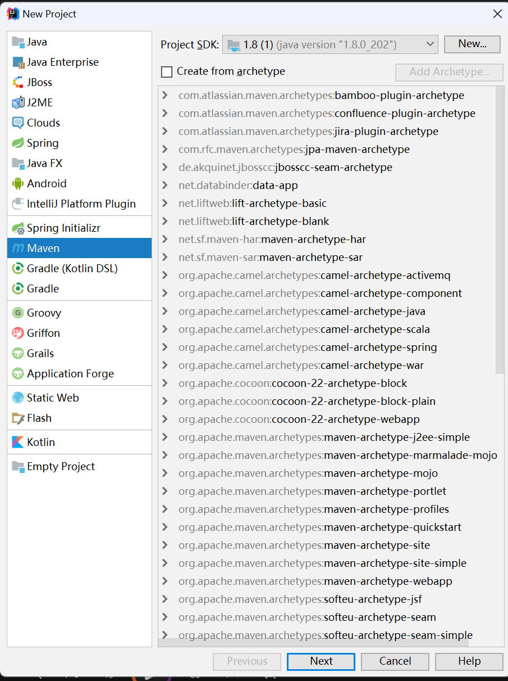Close the New Project dialog
Viewport: 508px width, 681px height.
pos(497,14)
